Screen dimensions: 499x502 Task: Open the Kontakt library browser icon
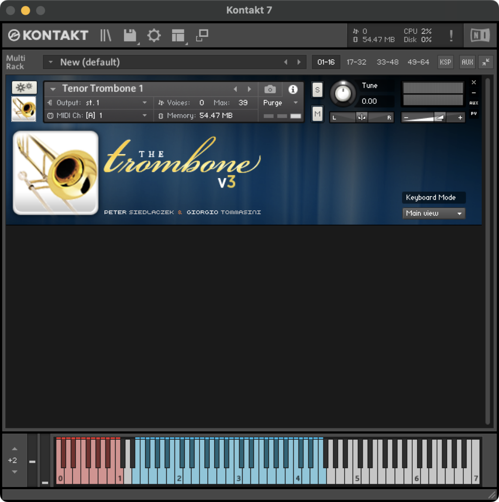pos(105,35)
